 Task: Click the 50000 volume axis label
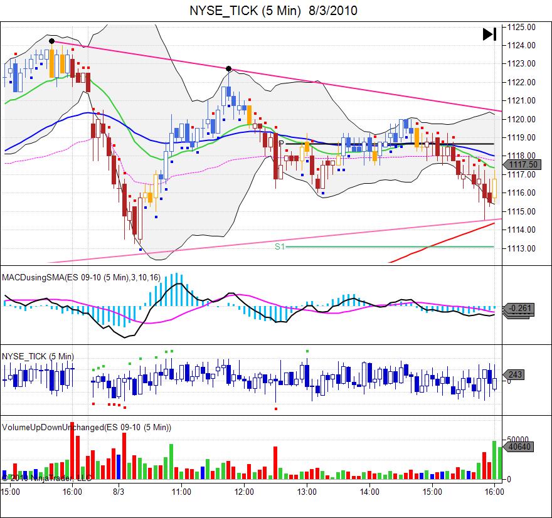pyautogui.click(x=518, y=439)
